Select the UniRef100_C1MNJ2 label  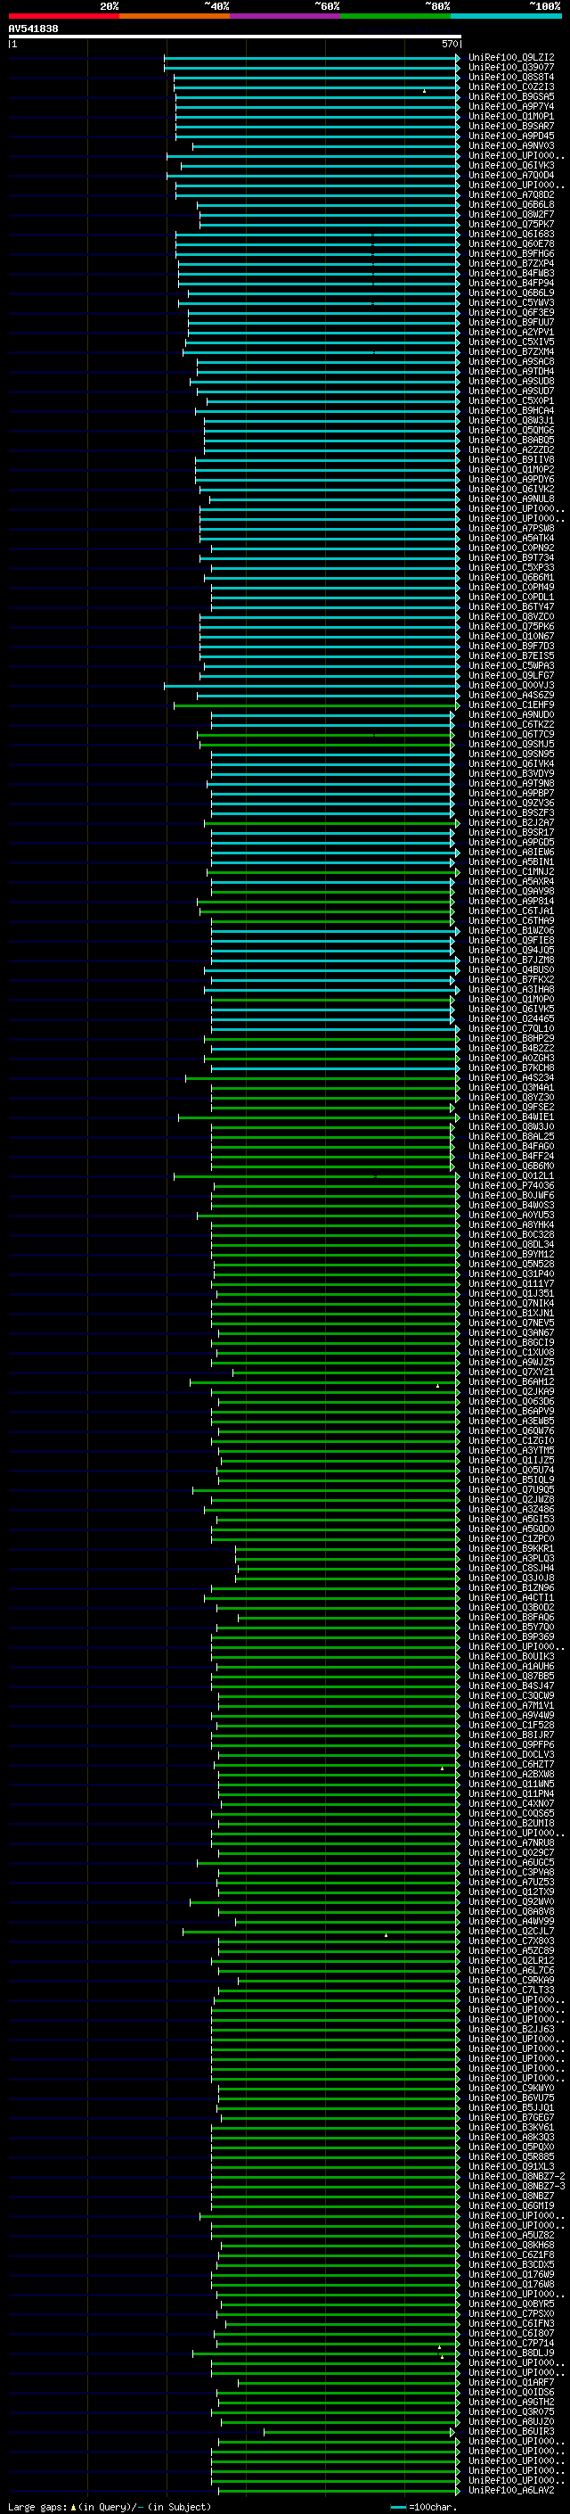click(x=511, y=871)
